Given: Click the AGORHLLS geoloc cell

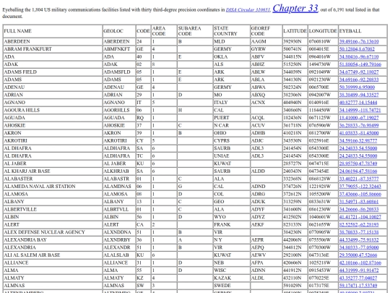Looking at the screenshot, I should point(119,110).
